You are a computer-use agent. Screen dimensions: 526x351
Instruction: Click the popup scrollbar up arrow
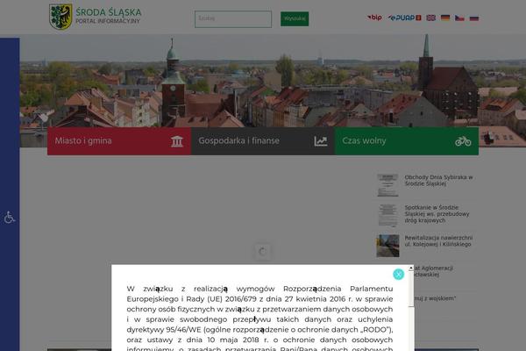click(x=411, y=268)
